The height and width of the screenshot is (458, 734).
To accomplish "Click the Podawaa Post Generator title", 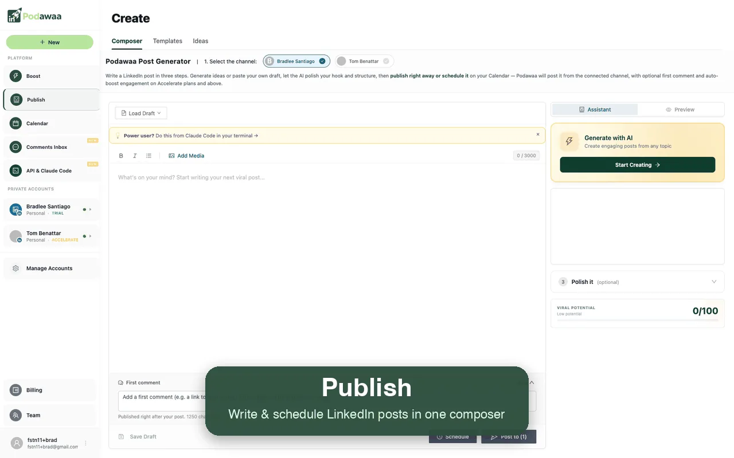I will click(x=148, y=61).
